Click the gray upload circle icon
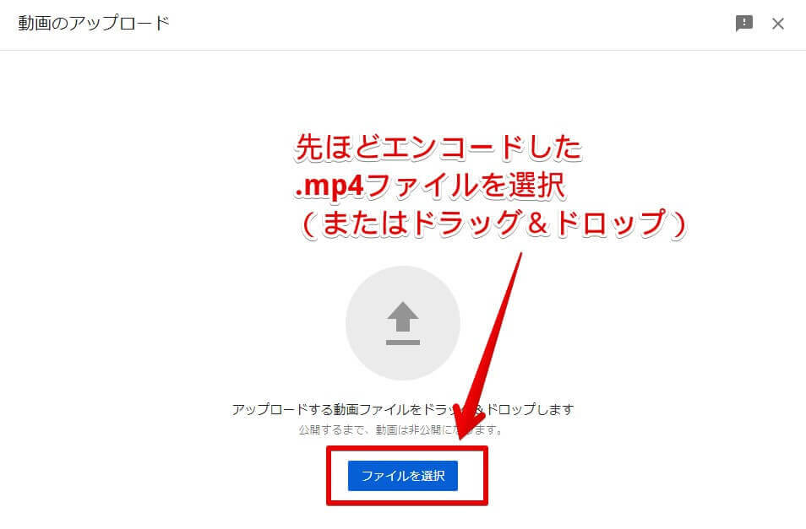 [x=402, y=323]
